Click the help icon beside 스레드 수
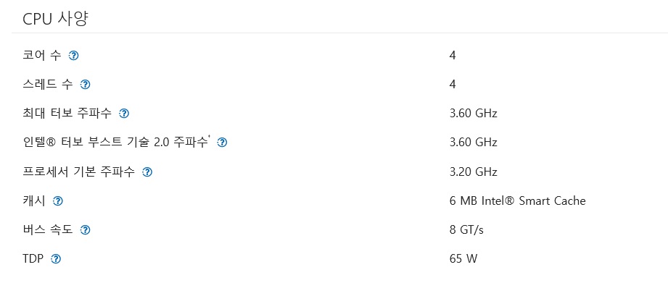This screenshot has height=296, width=668. (85, 85)
